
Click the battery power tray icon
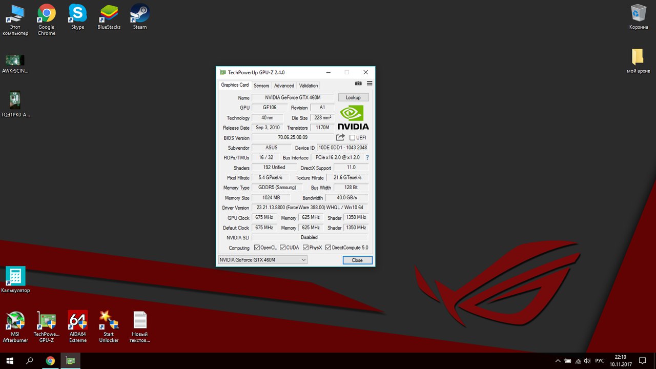pos(568,361)
